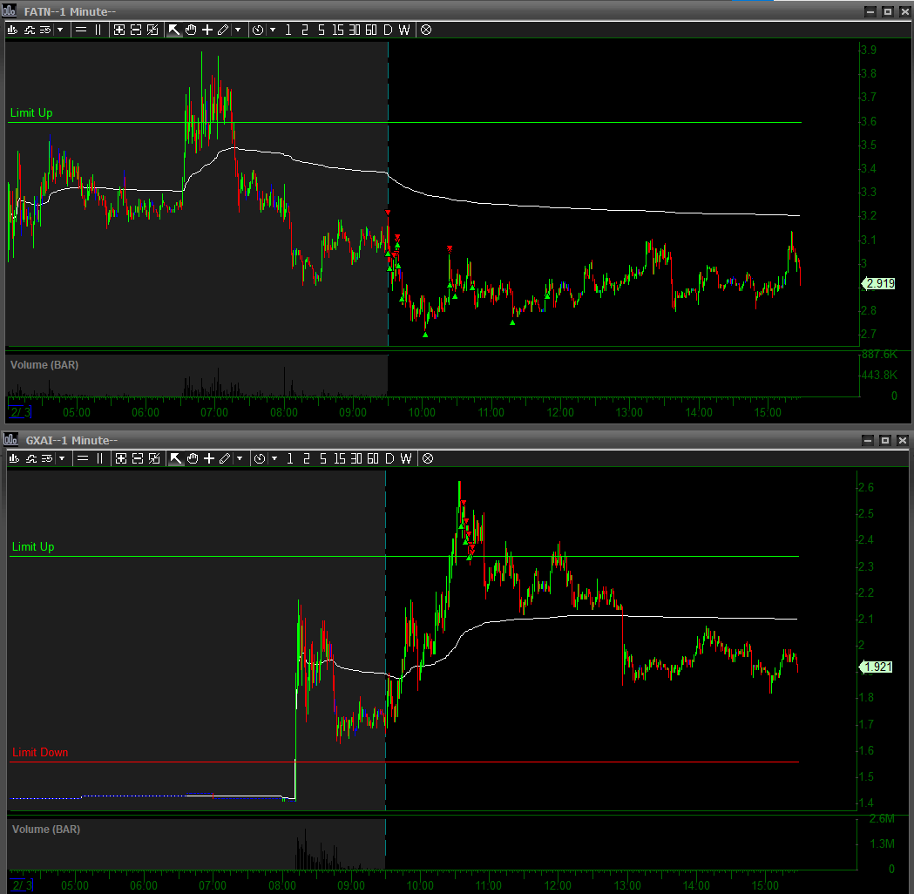
Task: Switch FATN chart to 15 minute interval
Action: (x=338, y=30)
